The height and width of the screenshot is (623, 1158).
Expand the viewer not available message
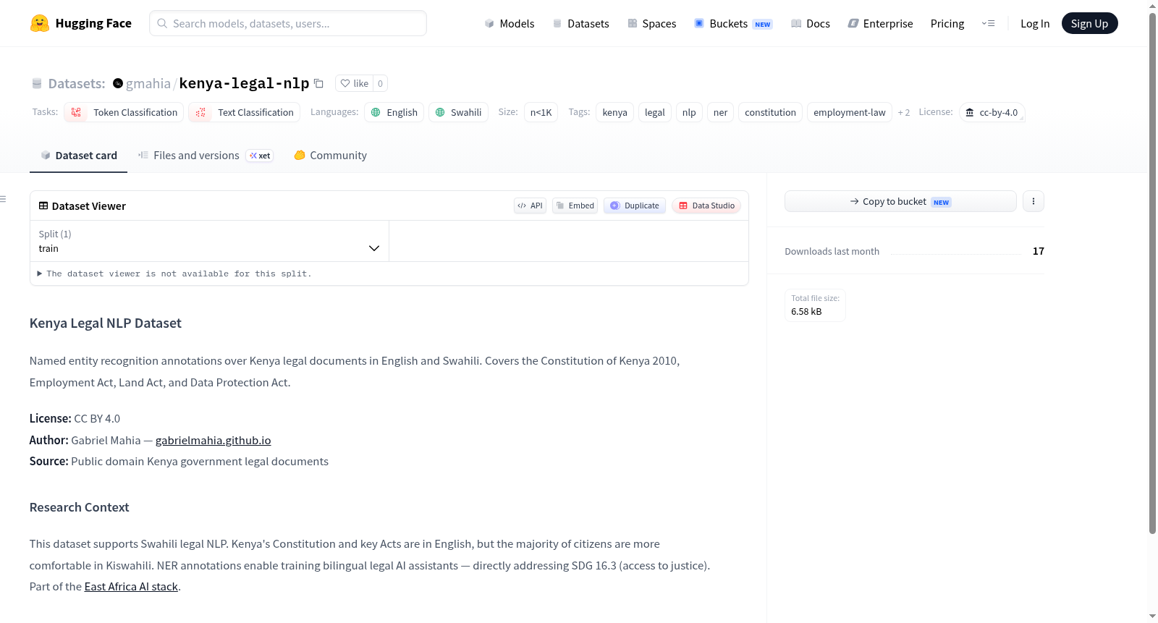coord(174,274)
